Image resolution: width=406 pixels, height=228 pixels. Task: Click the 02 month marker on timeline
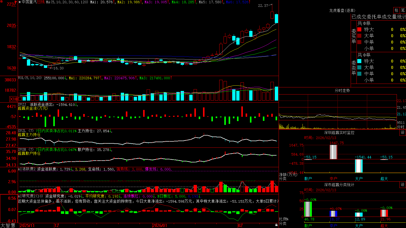point(240,225)
